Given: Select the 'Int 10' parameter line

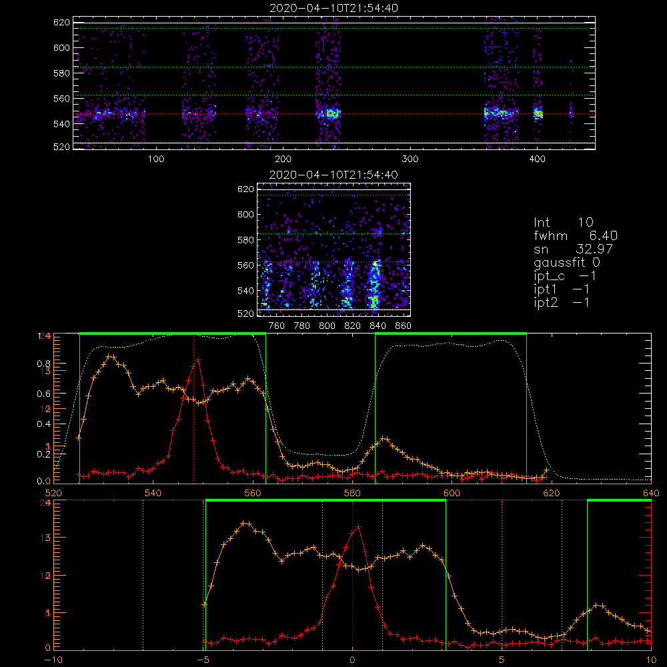Looking at the screenshot, I should click(564, 222).
